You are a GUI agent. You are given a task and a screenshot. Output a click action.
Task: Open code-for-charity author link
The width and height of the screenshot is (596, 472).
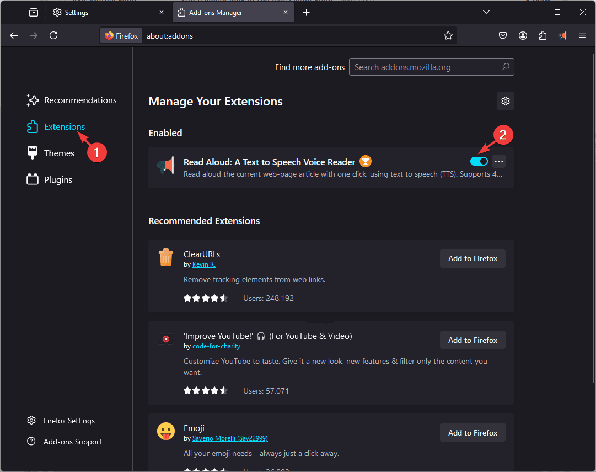click(216, 346)
